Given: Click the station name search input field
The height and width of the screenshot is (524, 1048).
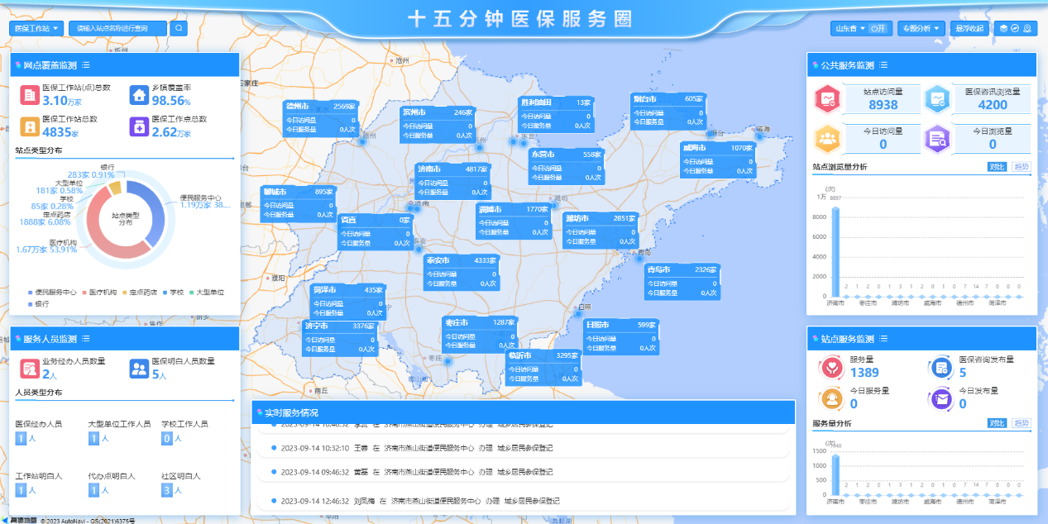Looking at the screenshot, I should pyautogui.click(x=117, y=28).
